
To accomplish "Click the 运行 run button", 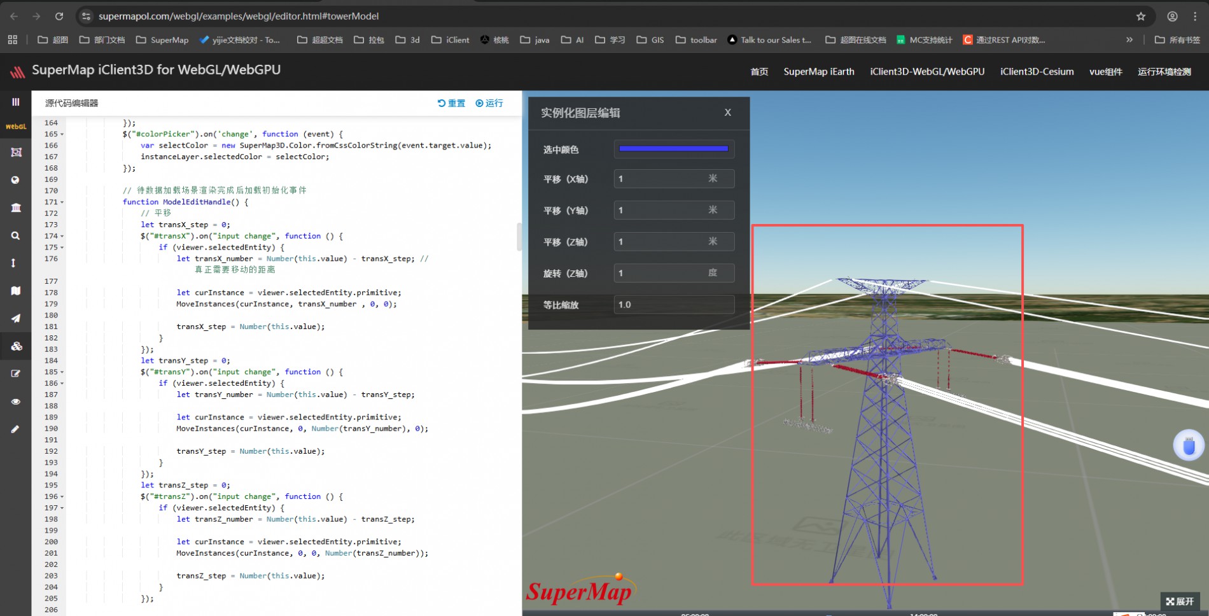I will click(x=489, y=103).
